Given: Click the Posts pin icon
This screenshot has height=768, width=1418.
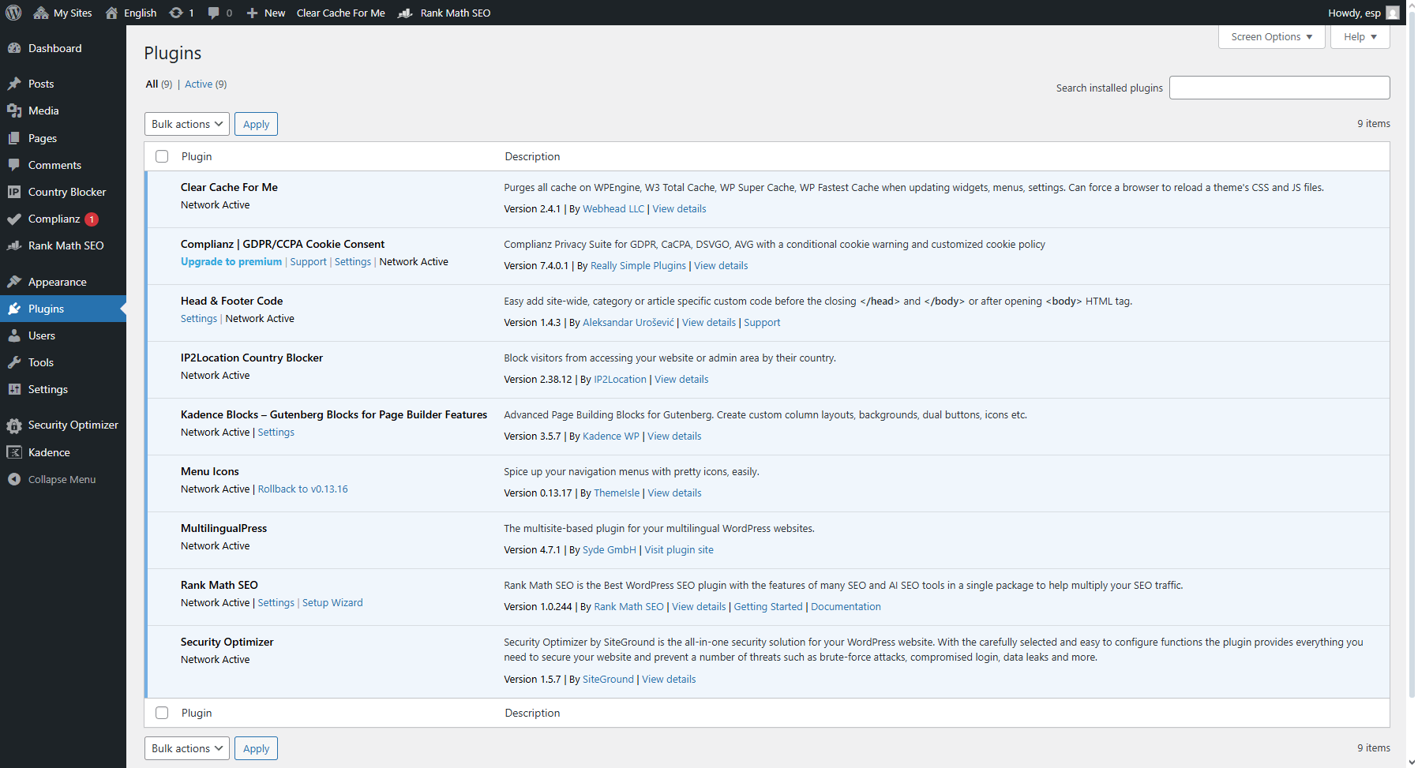Looking at the screenshot, I should pyautogui.click(x=14, y=84).
